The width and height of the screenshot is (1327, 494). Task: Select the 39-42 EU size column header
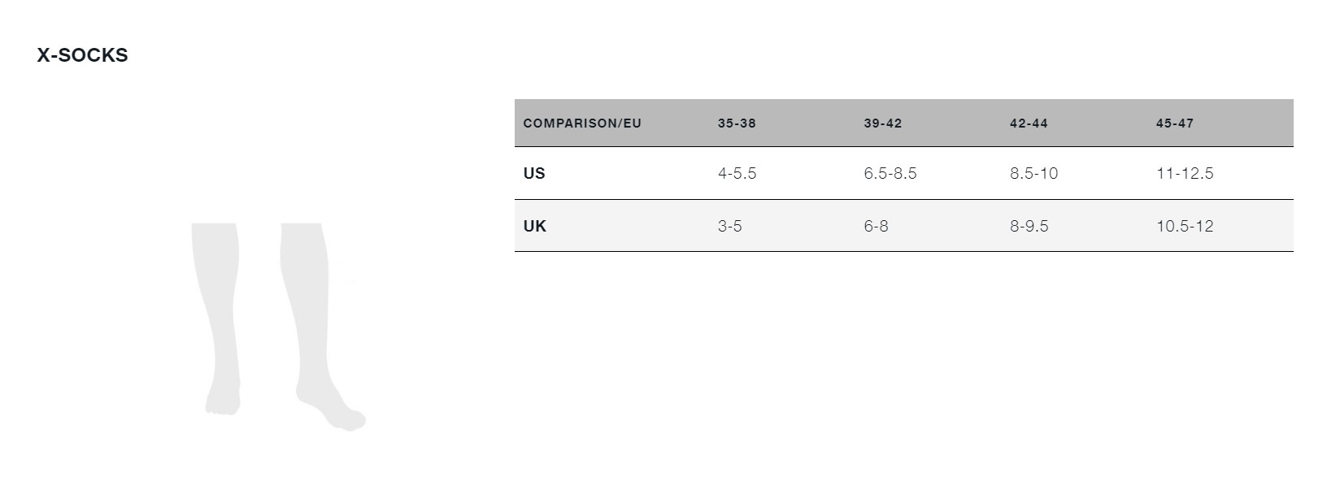[x=883, y=123]
